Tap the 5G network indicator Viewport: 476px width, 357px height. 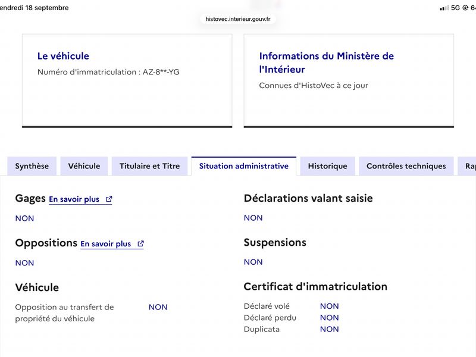point(455,8)
